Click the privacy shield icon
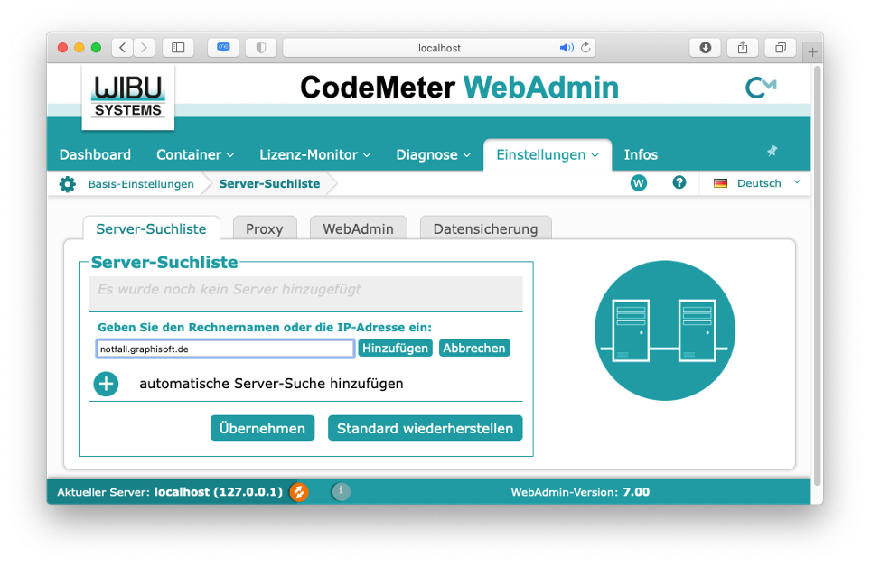 261,48
